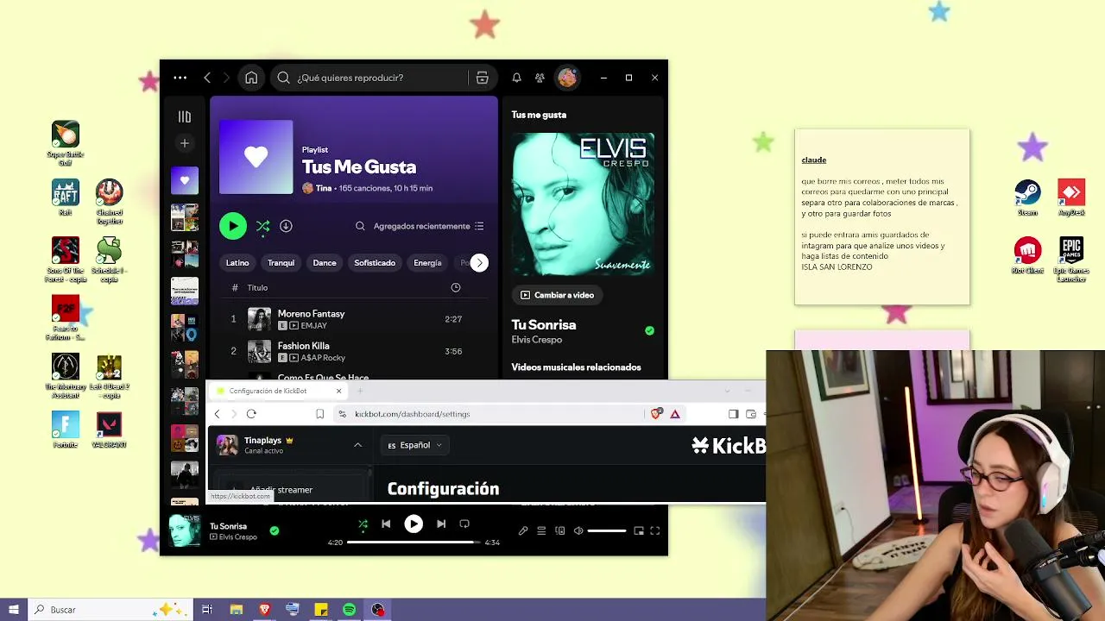Toggle playlist shuffle beside green play button
Viewport: 1105px width, 621px height.
click(263, 226)
